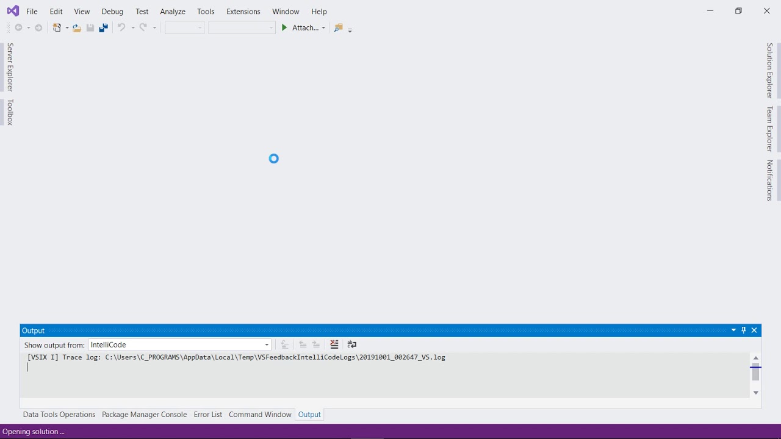Viewport: 781px width, 439px height.
Task: Click the New Project toolbar icon
Action: [x=57, y=27]
